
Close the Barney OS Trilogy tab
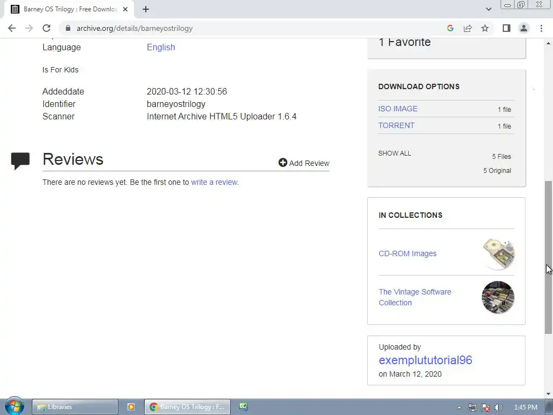125,9
